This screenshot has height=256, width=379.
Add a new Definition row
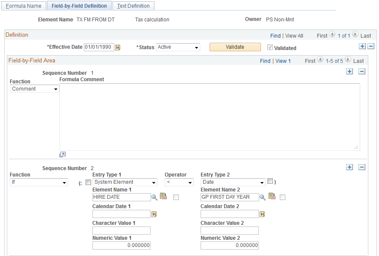pos(362,46)
